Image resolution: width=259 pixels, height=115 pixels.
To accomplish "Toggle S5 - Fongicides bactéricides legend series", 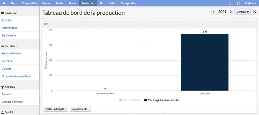I will pos(162,100).
